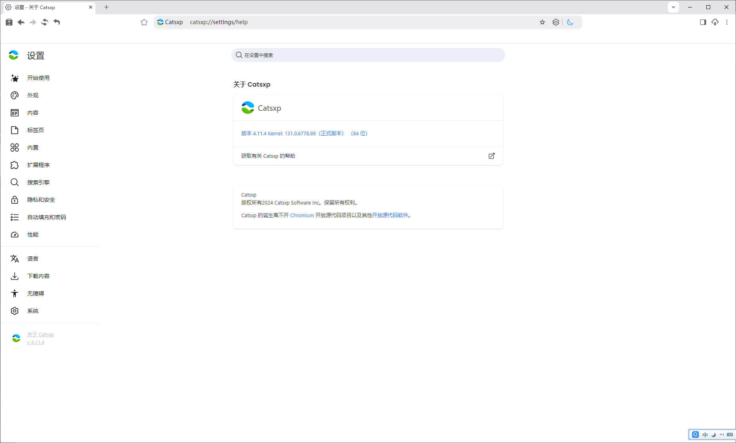Screen dimensions: 736x443
Task: Click the moon icon in IME bar
Action: pyautogui.click(x=713, y=434)
